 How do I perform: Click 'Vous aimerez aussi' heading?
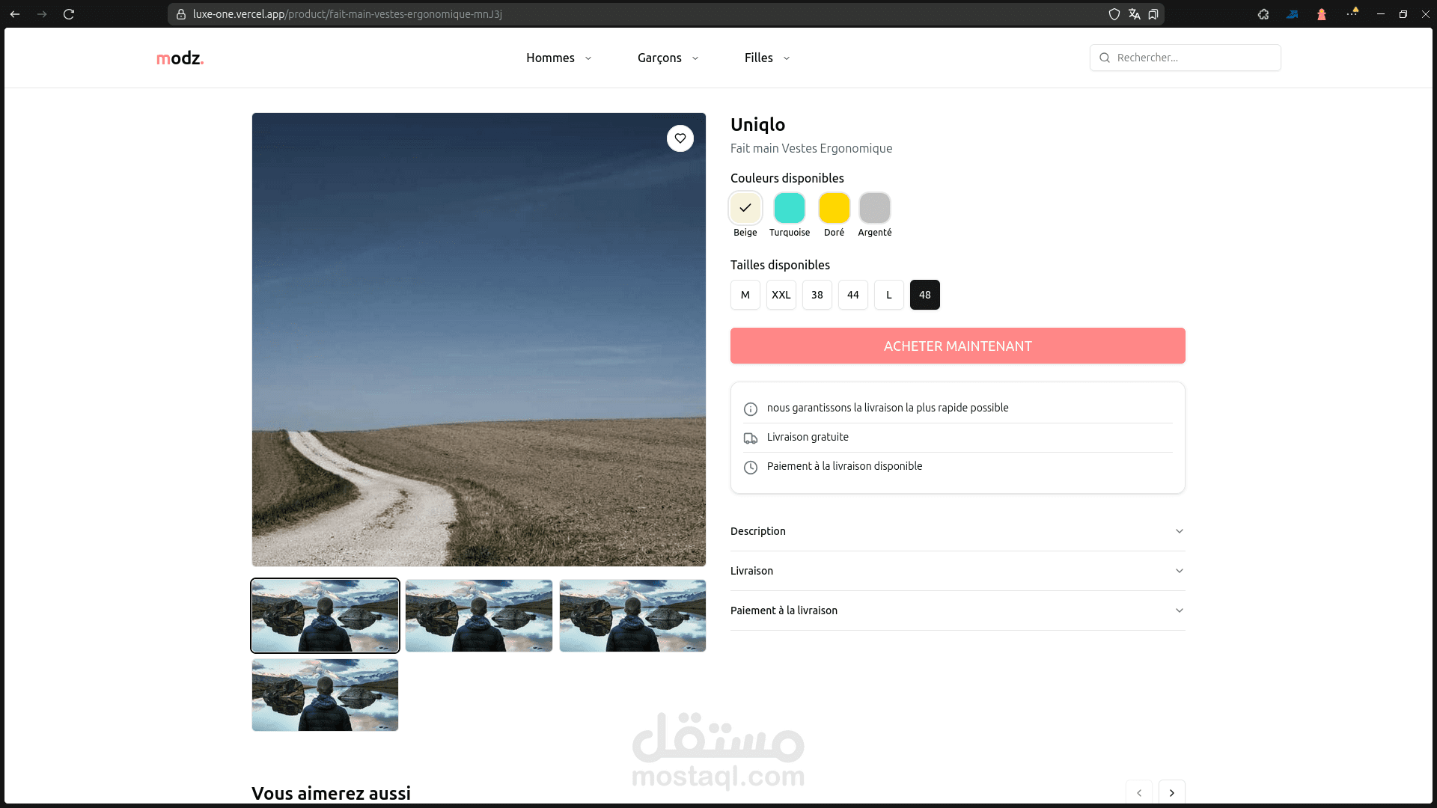click(x=331, y=793)
